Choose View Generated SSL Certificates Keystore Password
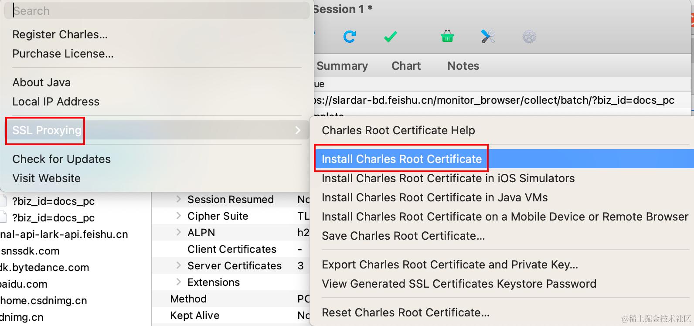This screenshot has height=326, width=694. coord(459,284)
